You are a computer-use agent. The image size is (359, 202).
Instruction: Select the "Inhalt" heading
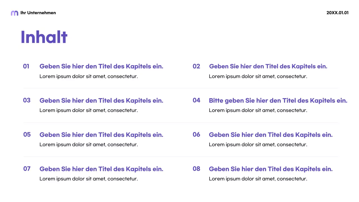[44, 37]
